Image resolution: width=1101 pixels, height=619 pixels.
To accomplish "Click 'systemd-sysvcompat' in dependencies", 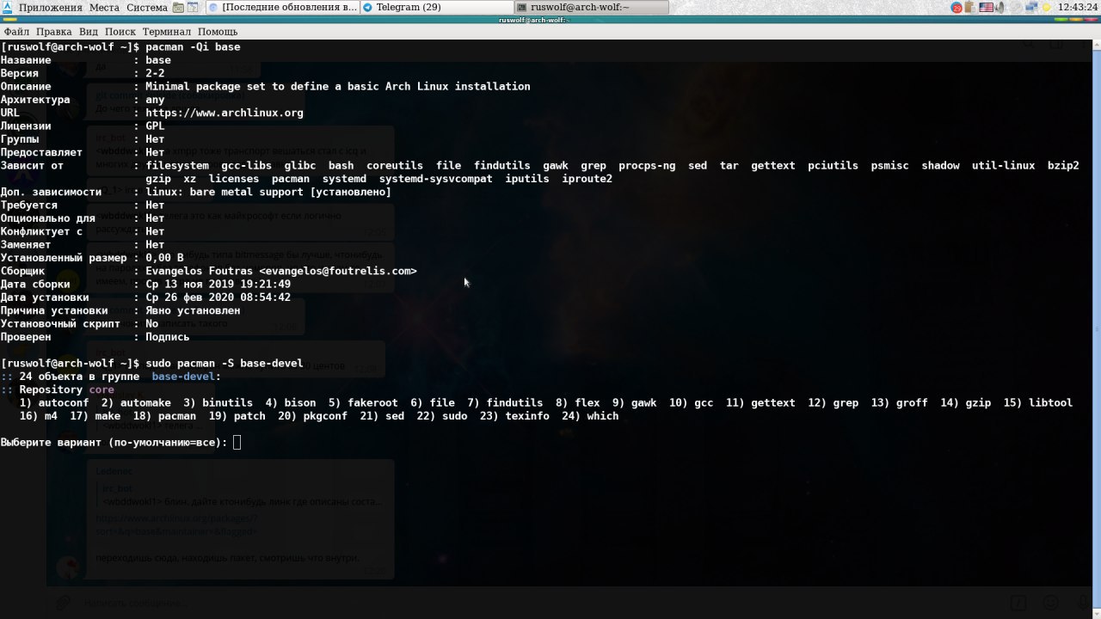I will pos(436,179).
